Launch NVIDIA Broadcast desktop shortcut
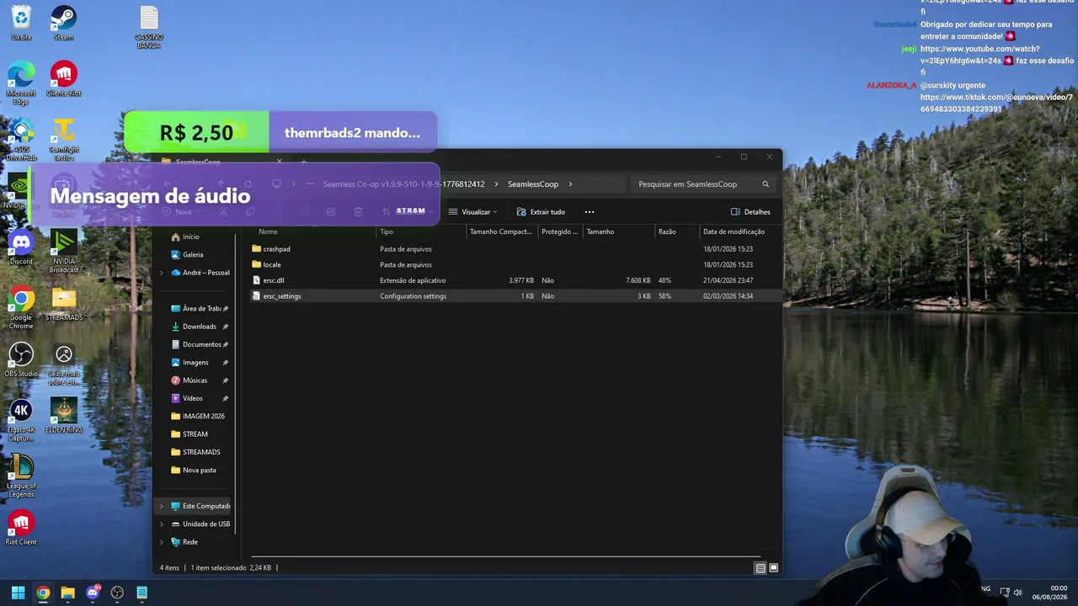The height and width of the screenshot is (606, 1078). pyautogui.click(x=63, y=252)
